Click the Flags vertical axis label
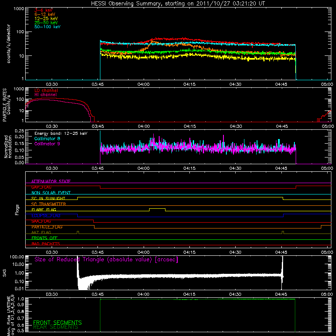This screenshot has height=336, width=336. click(x=17, y=210)
